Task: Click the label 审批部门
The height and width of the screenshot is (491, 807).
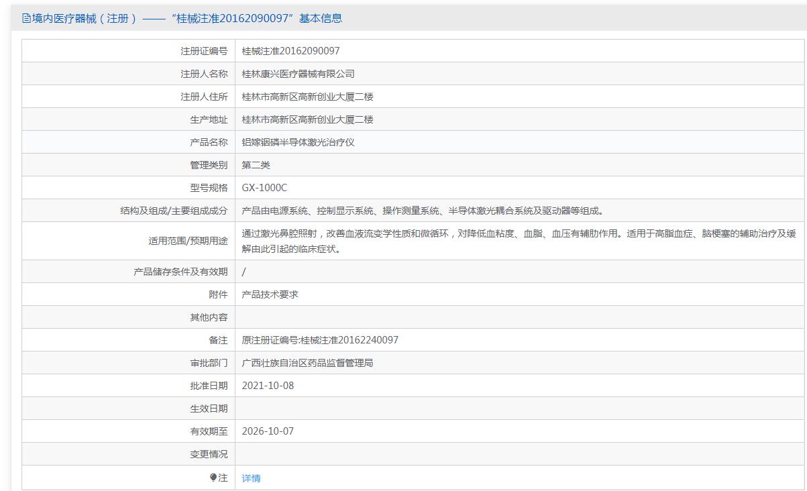Action: click(x=209, y=363)
